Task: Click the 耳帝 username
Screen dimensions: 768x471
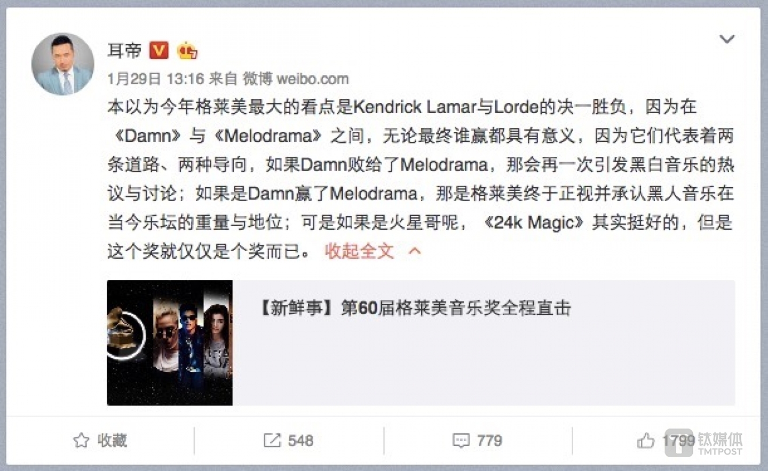Action: [x=124, y=51]
